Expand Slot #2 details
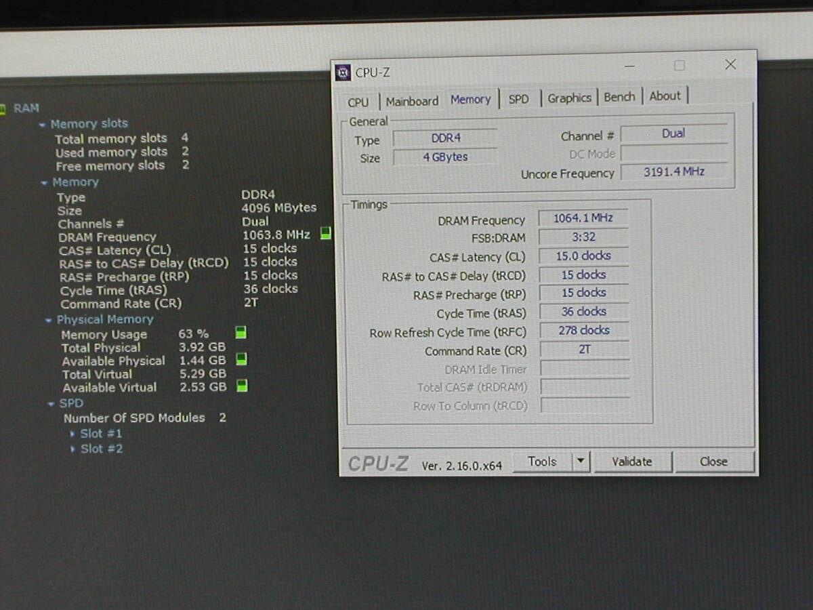The width and height of the screenshot is (813, 610). coord(73,449)
